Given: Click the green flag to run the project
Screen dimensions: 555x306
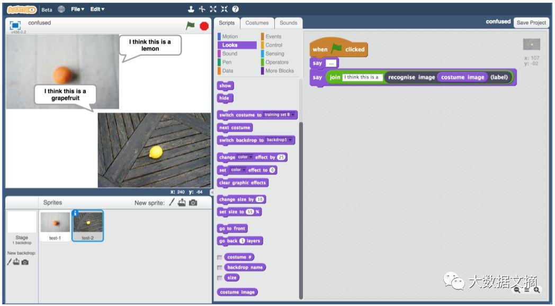Looking at the screenshot, I should coord(190,25).
